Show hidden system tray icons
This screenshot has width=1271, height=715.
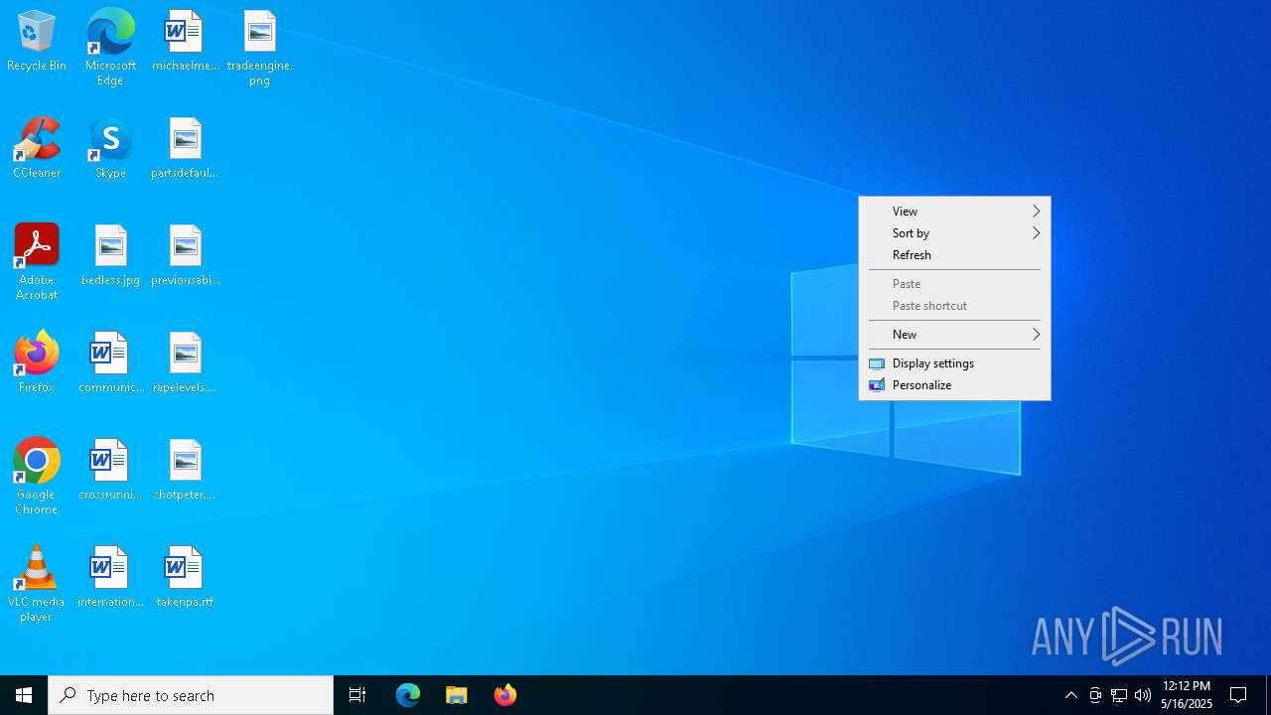click(x=1071, y=695)
